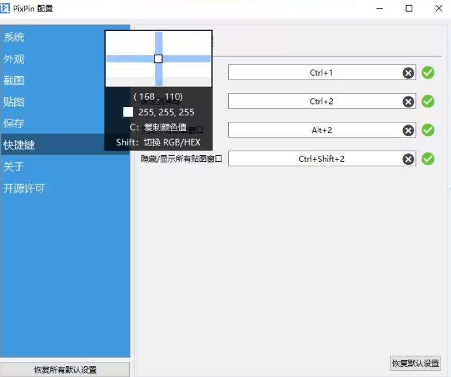
Task: Close the PixPin 配置 window
Action: (439, 8)
